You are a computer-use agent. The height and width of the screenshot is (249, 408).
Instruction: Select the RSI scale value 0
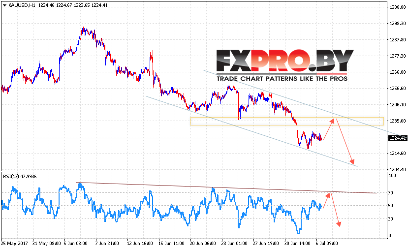389,236
